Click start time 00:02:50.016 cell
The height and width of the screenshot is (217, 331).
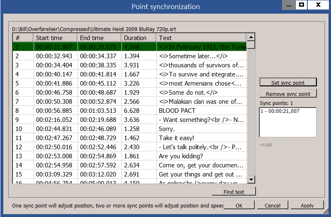click(x=56, y=147)
